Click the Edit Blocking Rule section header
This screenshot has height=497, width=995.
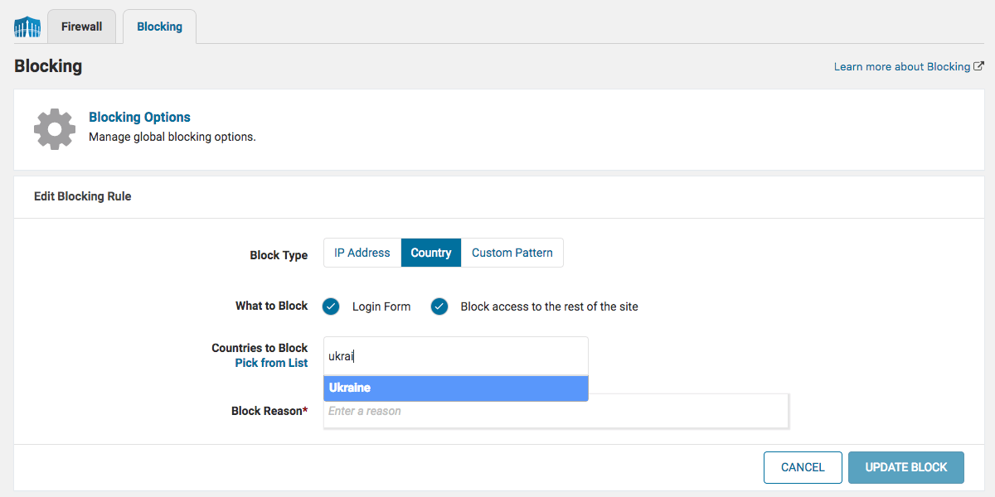click(83, 196)
